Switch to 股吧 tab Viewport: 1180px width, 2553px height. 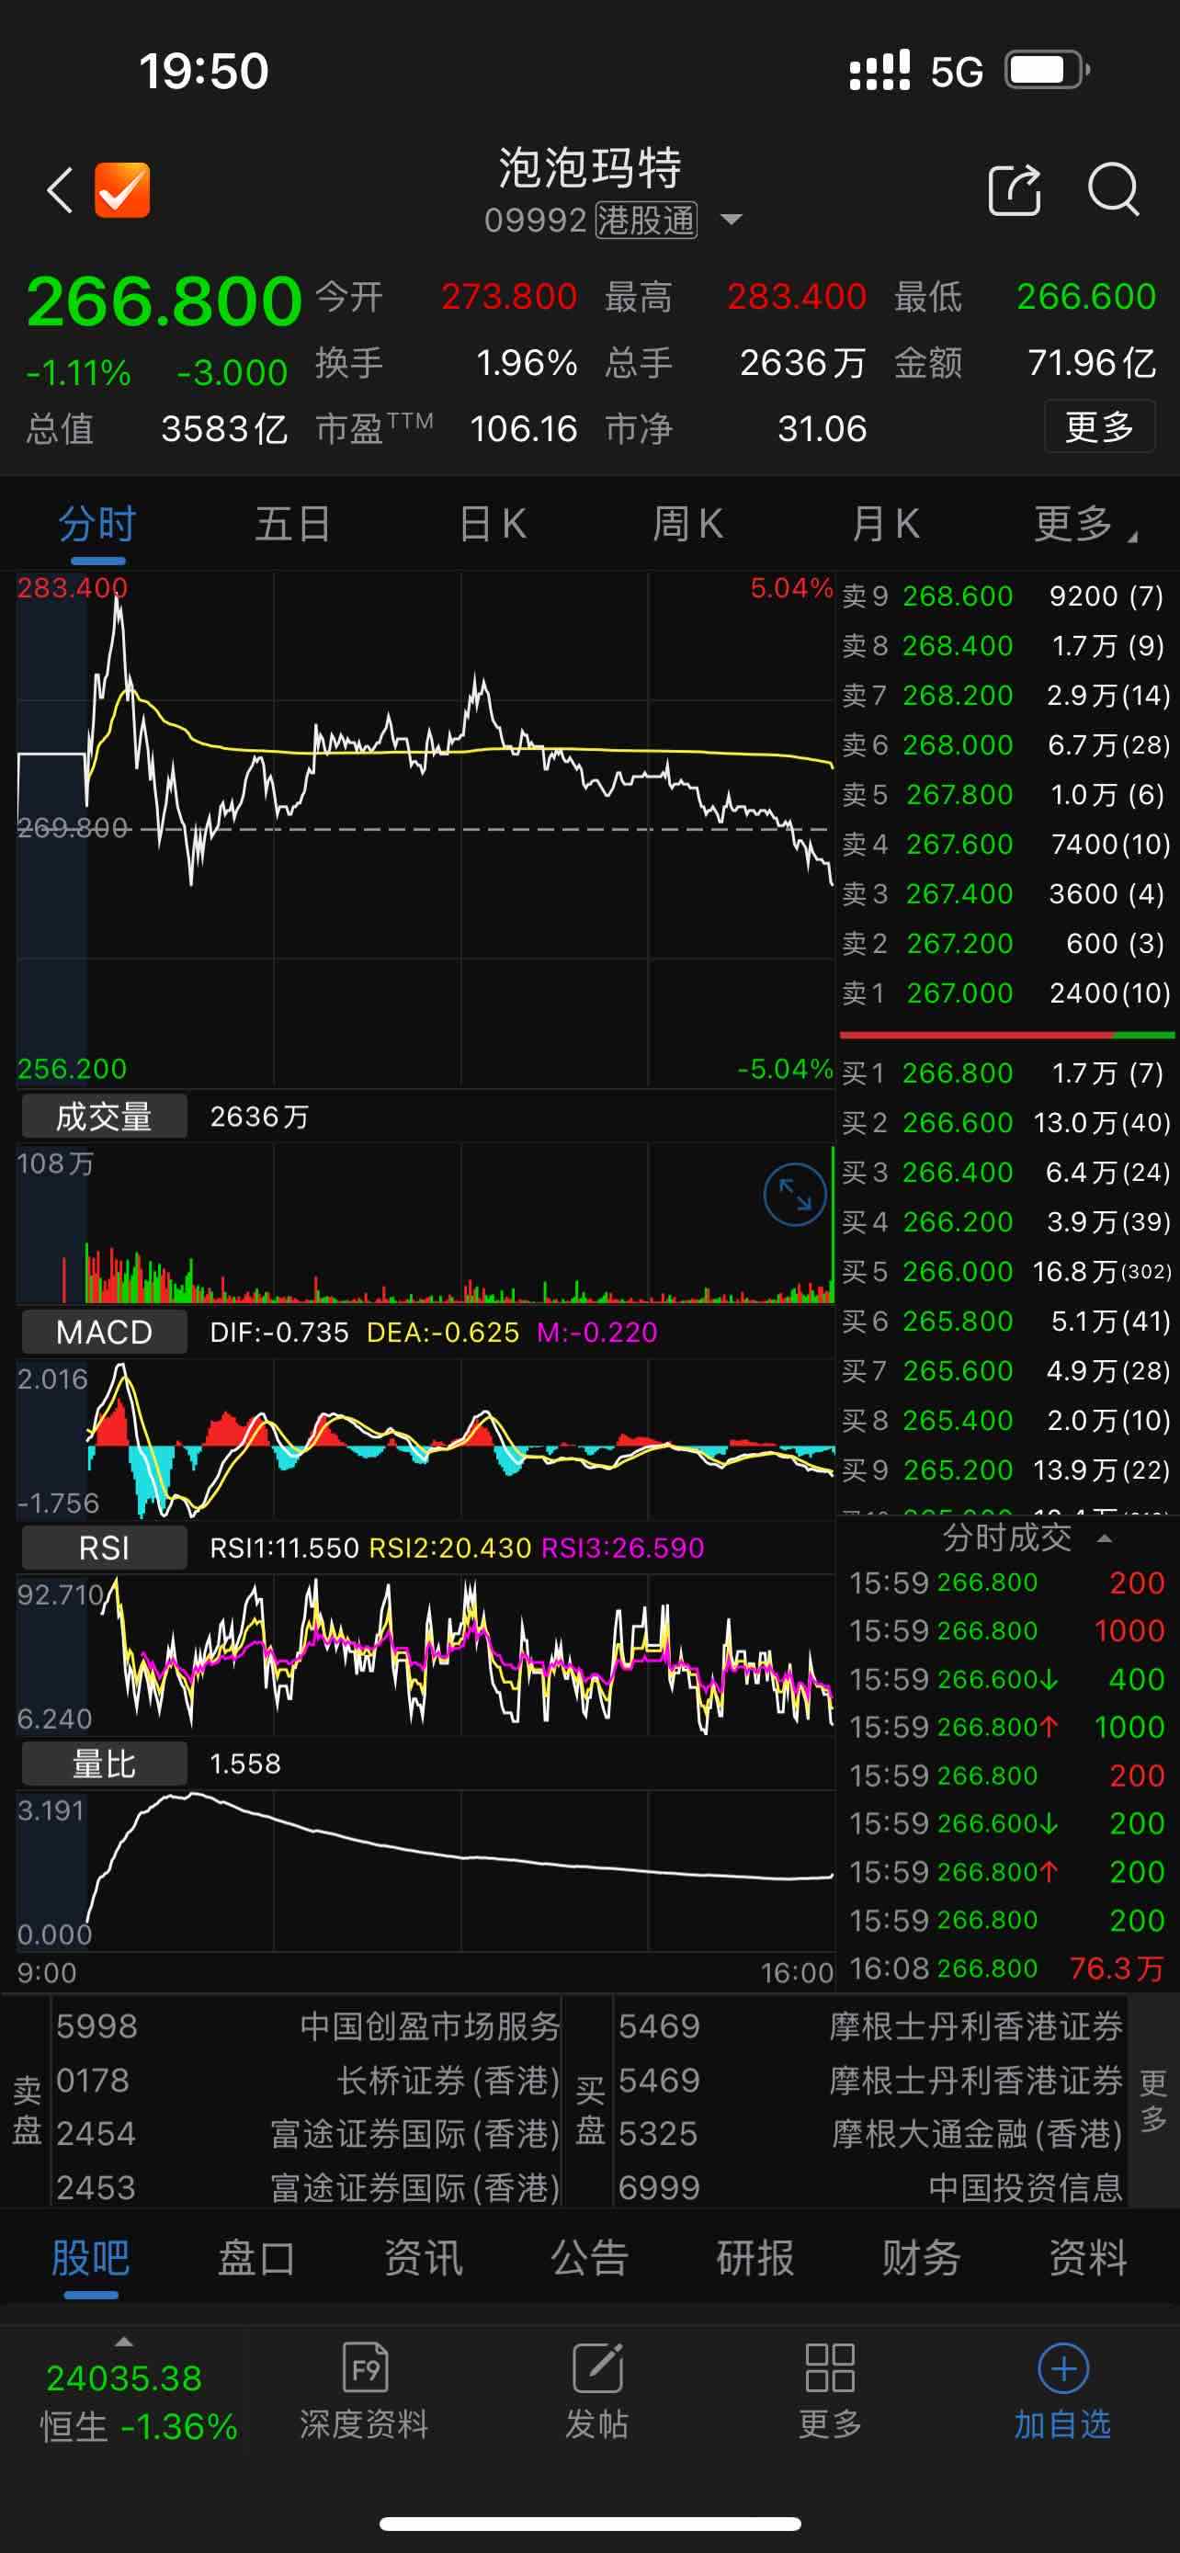click(90, 2258)
